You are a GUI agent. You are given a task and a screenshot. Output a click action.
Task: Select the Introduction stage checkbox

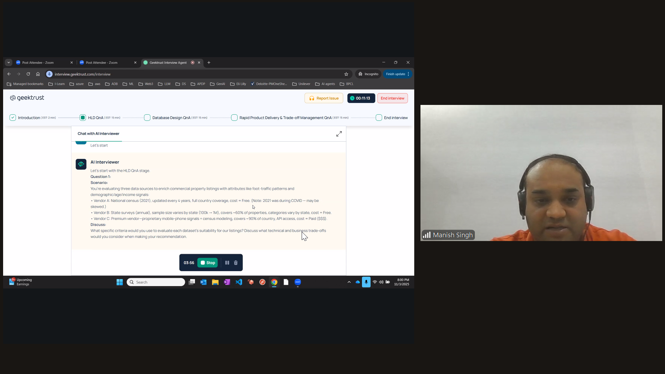(x=13, y=118)
